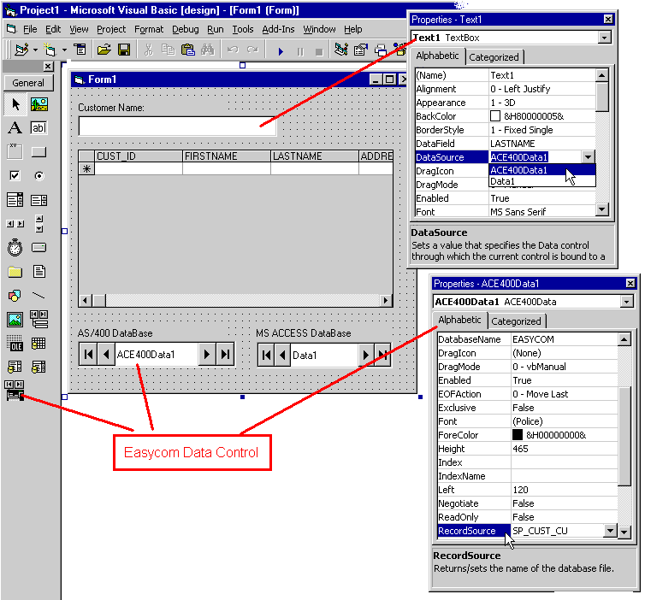This screenshot has height=600, width=645.
Task: Select the Label tool (letter A)
Action: point(15,128)
